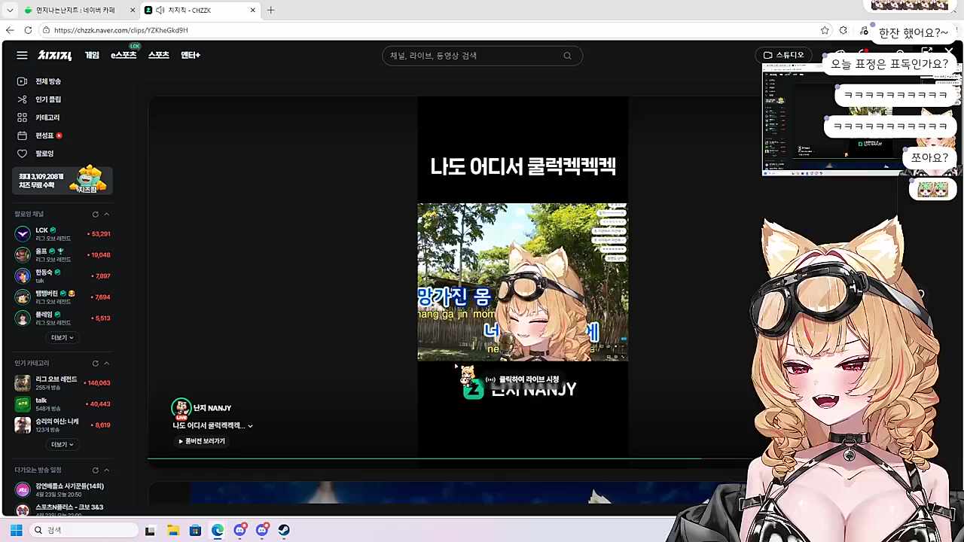The height and width of the screenshot is (542, 964).
Task: Click the CHZZK logo to go home
Action: point(54,55)
